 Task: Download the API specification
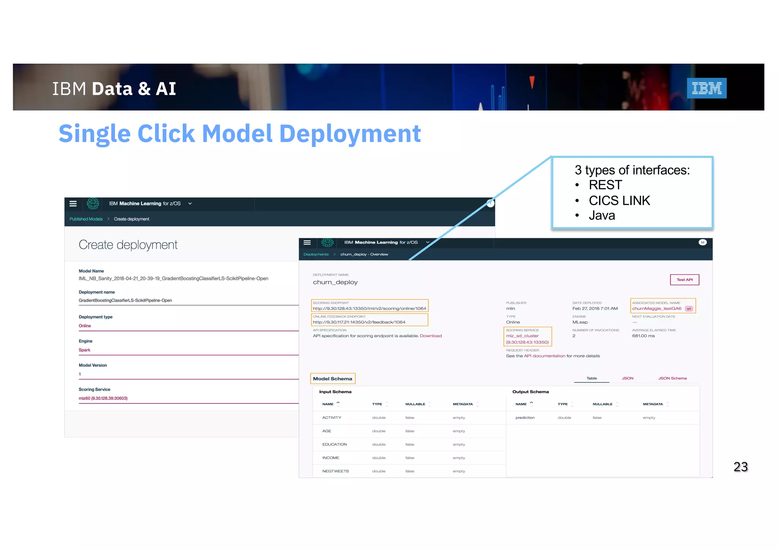(431, 336)
